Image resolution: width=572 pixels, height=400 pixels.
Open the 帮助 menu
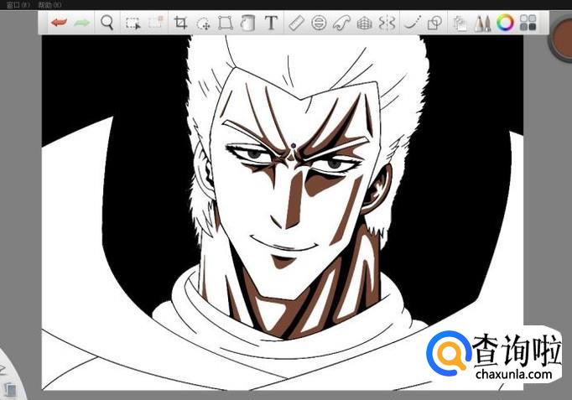pyautogui.click(x=49, y=5)
